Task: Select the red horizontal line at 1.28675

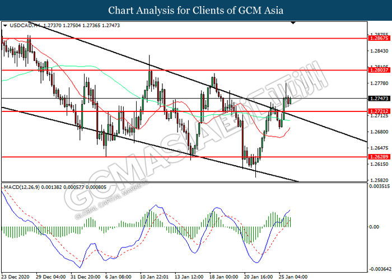Action: [168, 39]
